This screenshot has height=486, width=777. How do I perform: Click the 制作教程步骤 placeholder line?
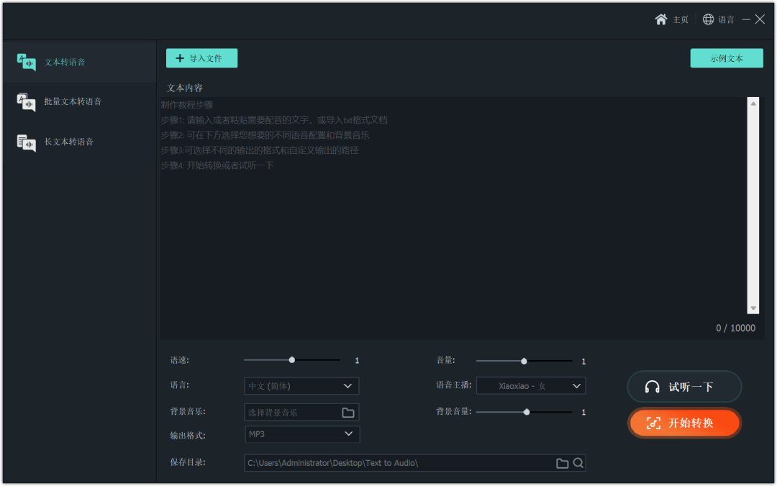(x=187, y=105)
